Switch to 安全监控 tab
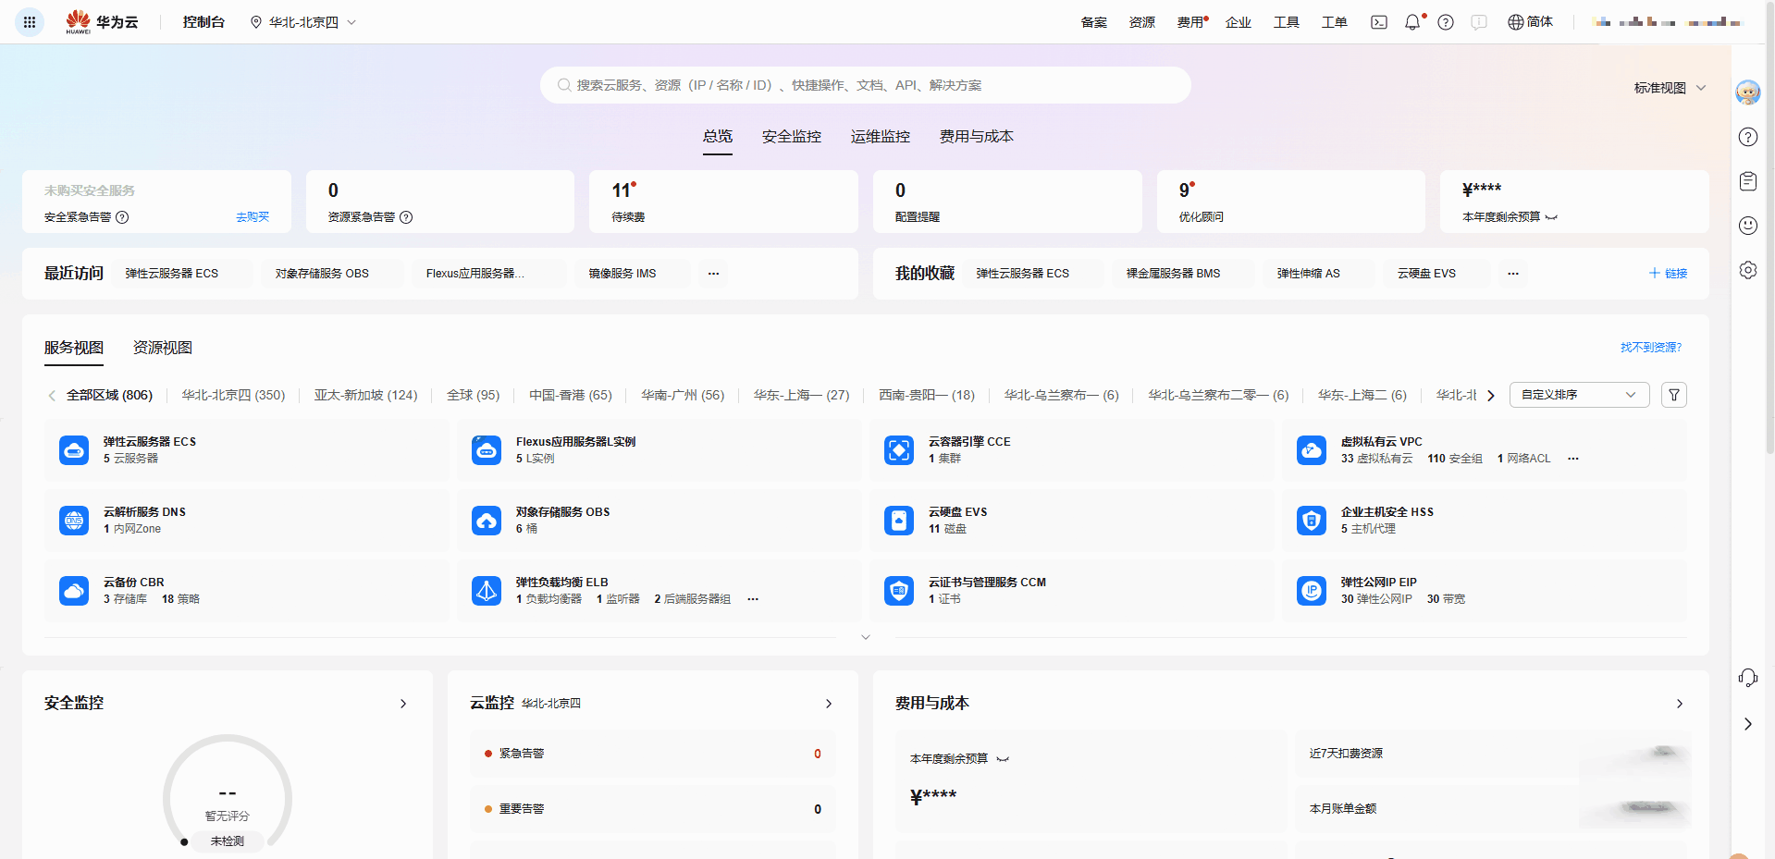Image resolution: width=1775 pixels, height=859 pixels. (x=792, y=137)
